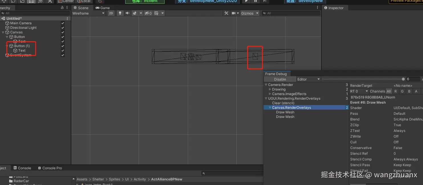Image resolution: width=423 pixels, height=185 pixels.
Task: Toggle the pivot mode Center button
Action: click(66, 1)
